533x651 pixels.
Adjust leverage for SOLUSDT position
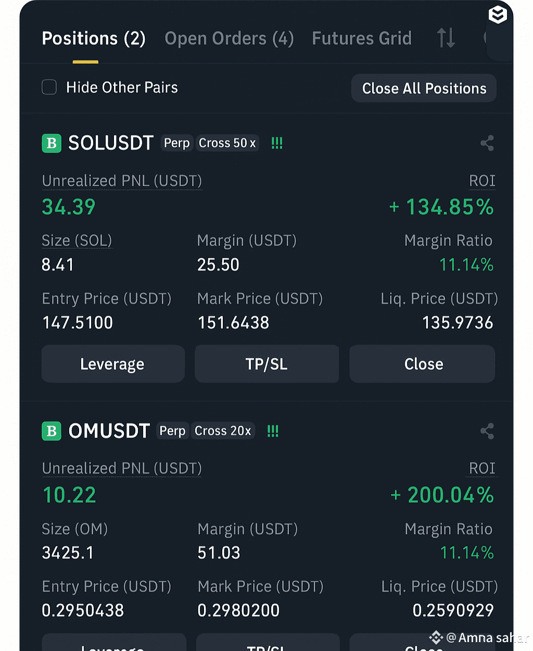click(x=112, y=364)
